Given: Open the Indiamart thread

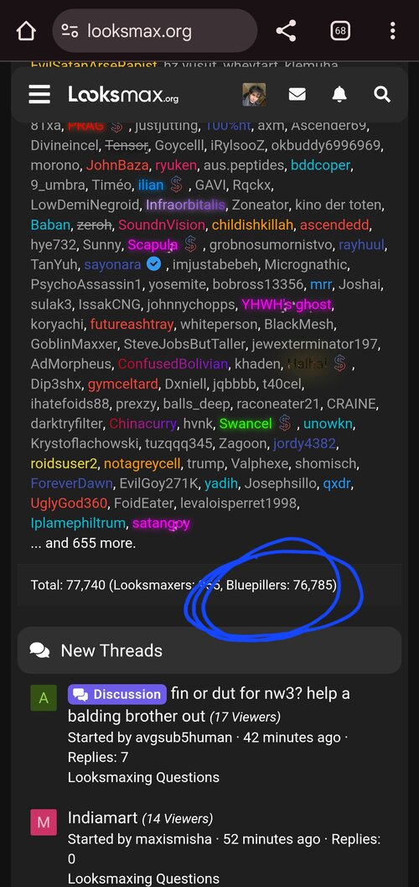Looking at the screenshot, I should coord(103,817).
